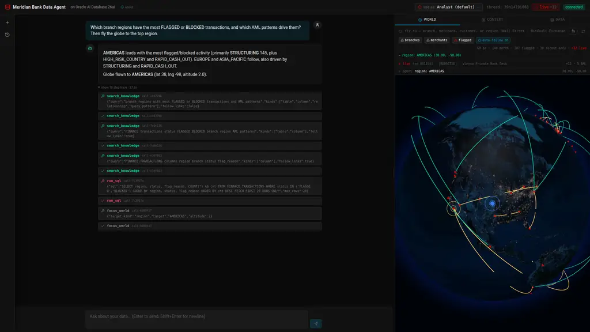Click the fly button

click(x=573, y=31)
